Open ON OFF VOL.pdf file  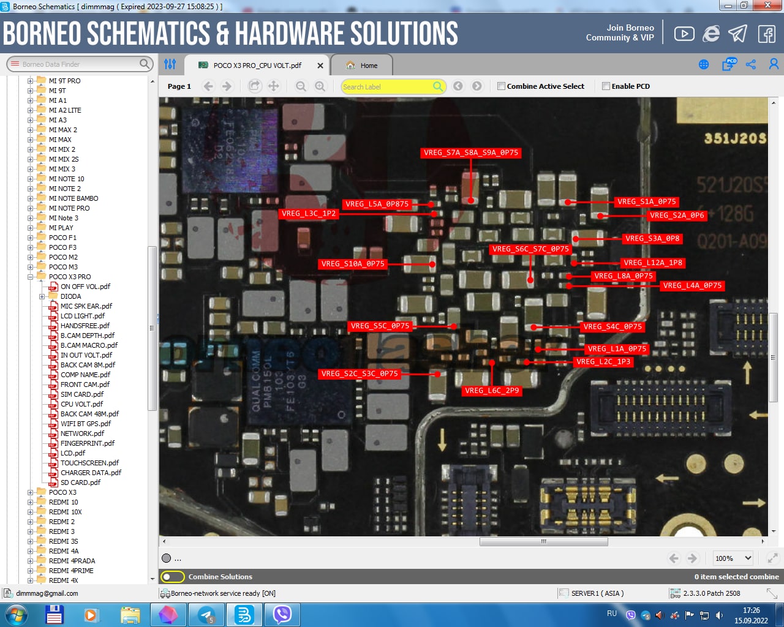85,287
